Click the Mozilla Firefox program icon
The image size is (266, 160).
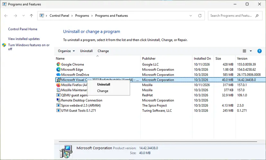click(x=58, y=85)
